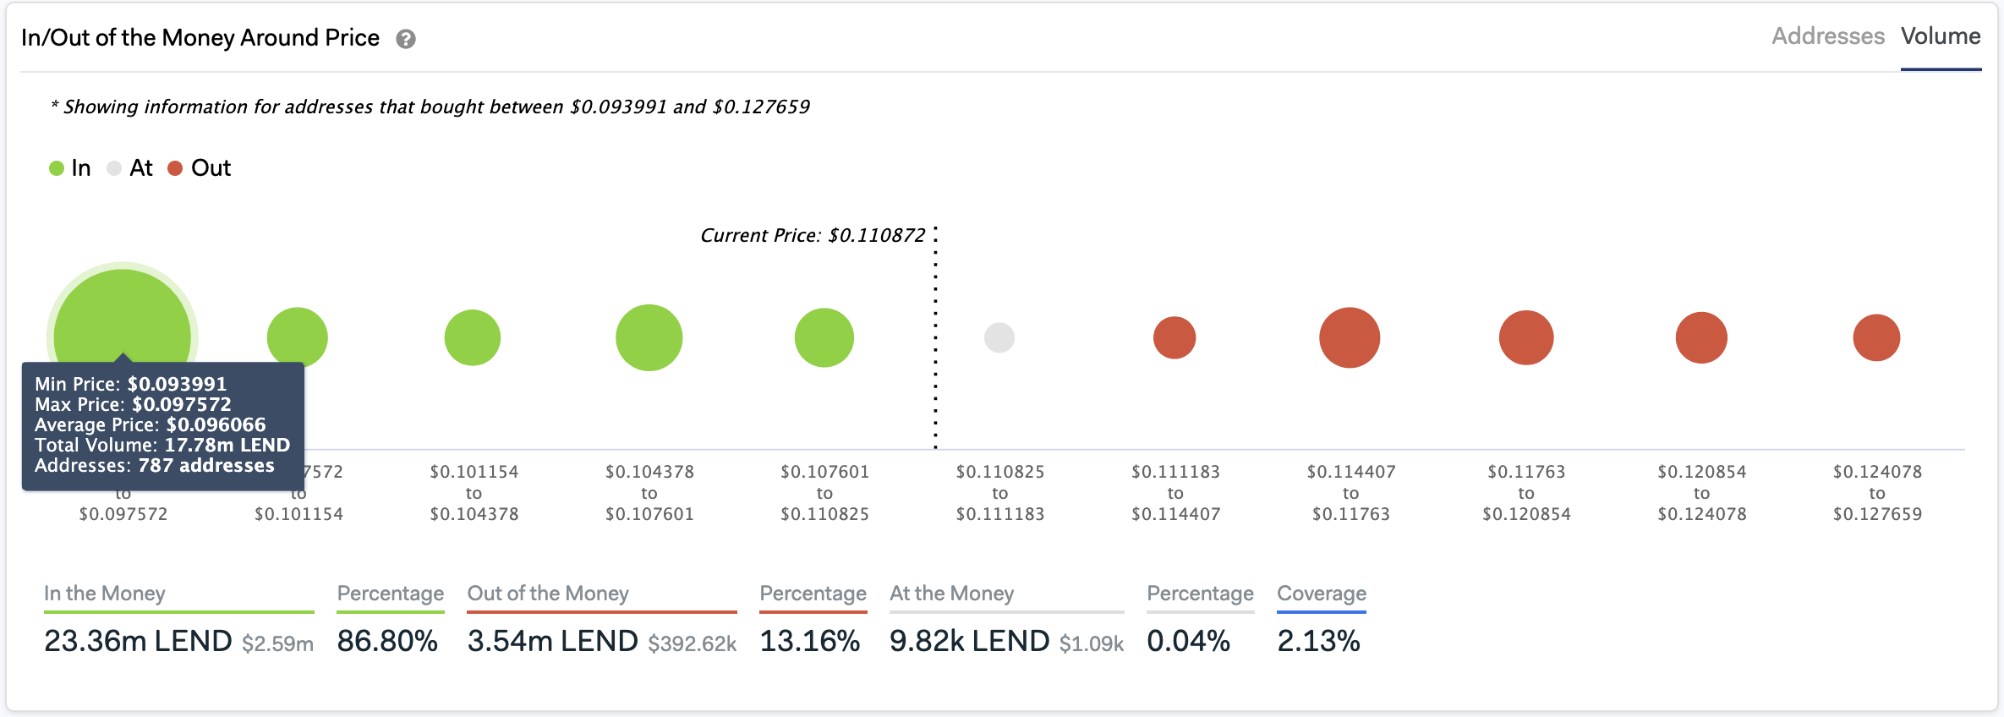Click axis label $0.120854 to $0.124078

(x=1702, y=493)
